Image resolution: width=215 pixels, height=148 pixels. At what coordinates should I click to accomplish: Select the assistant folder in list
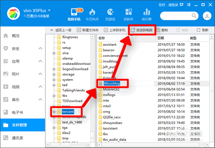pos(110,44)
